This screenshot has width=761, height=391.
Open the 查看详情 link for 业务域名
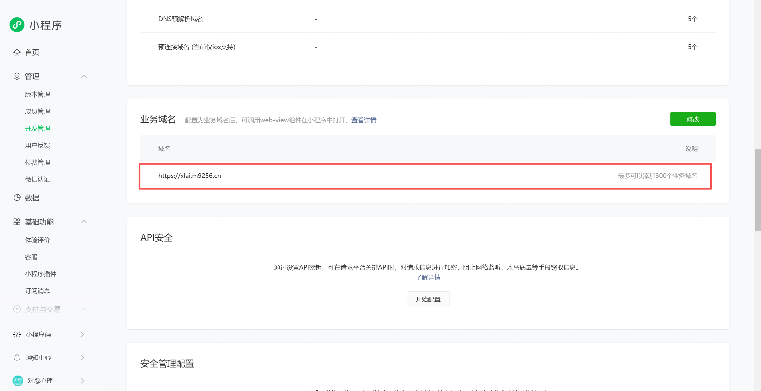[364, 120]
